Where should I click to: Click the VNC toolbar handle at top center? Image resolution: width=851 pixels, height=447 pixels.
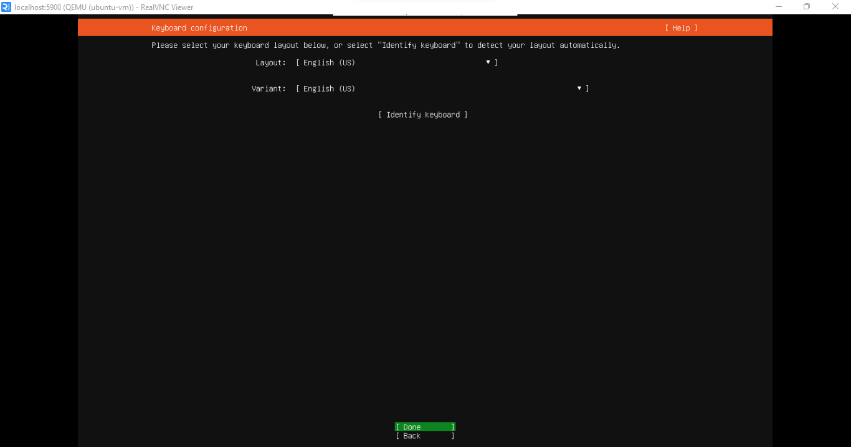tap(425, 14)
